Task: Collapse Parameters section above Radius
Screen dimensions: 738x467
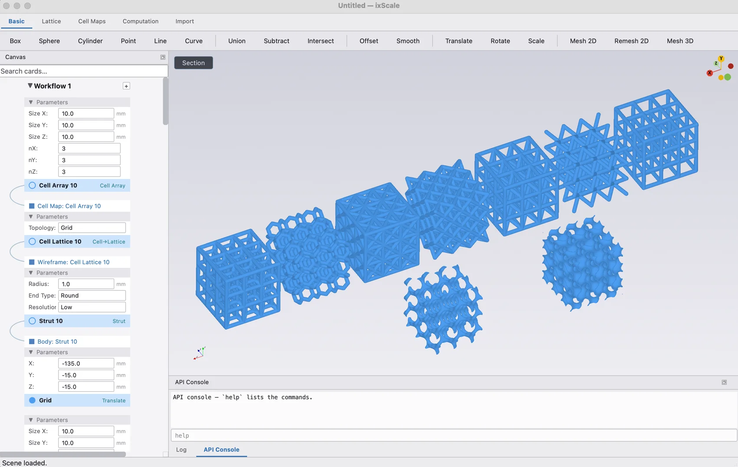Action: [31, 273]
